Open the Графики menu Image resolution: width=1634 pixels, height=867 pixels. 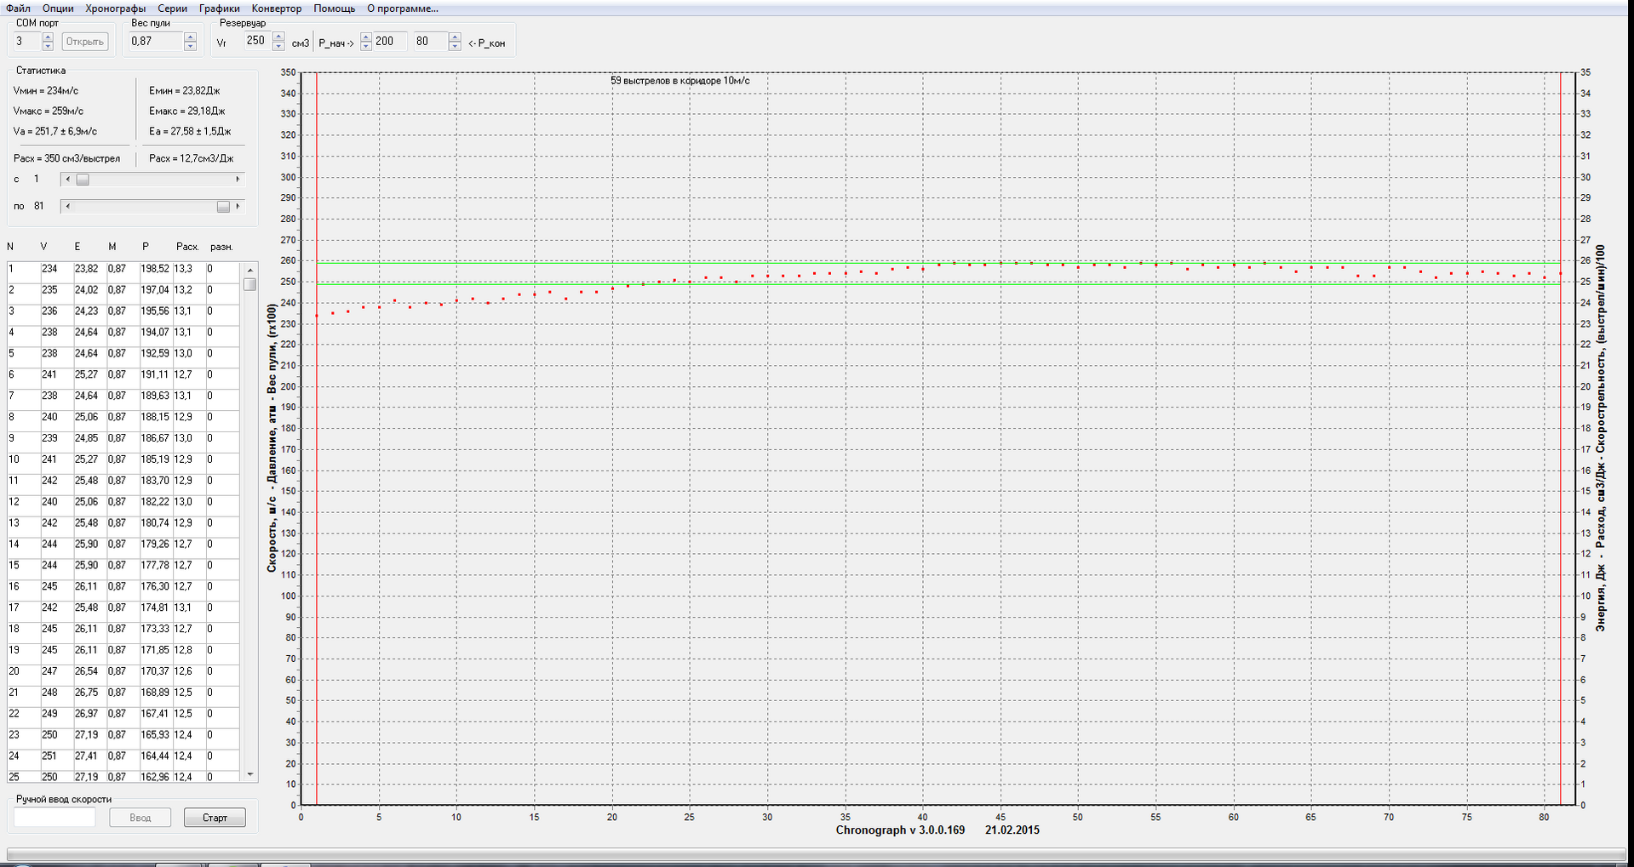pyautogui.click(x=219, y=9)
